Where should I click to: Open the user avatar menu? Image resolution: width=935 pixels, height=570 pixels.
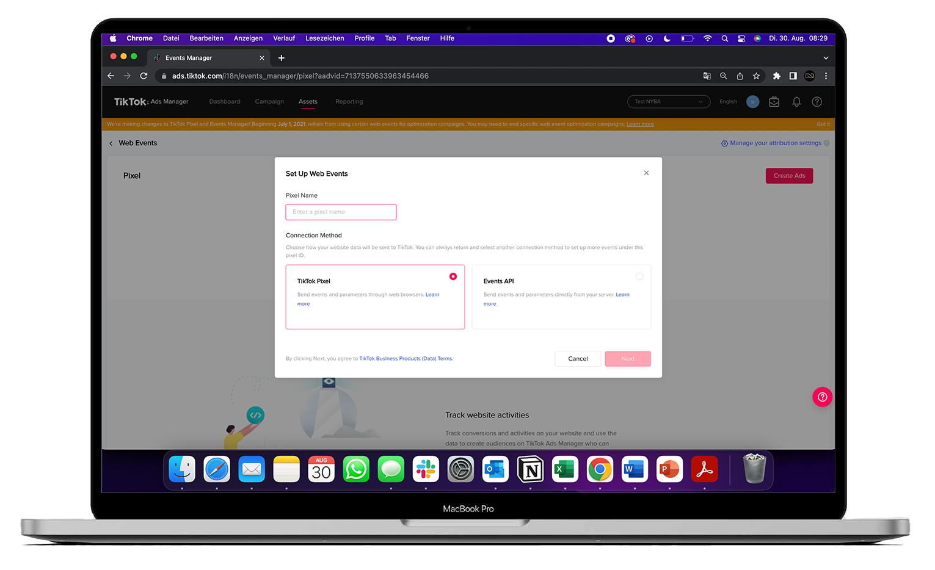tap(753, 102)
